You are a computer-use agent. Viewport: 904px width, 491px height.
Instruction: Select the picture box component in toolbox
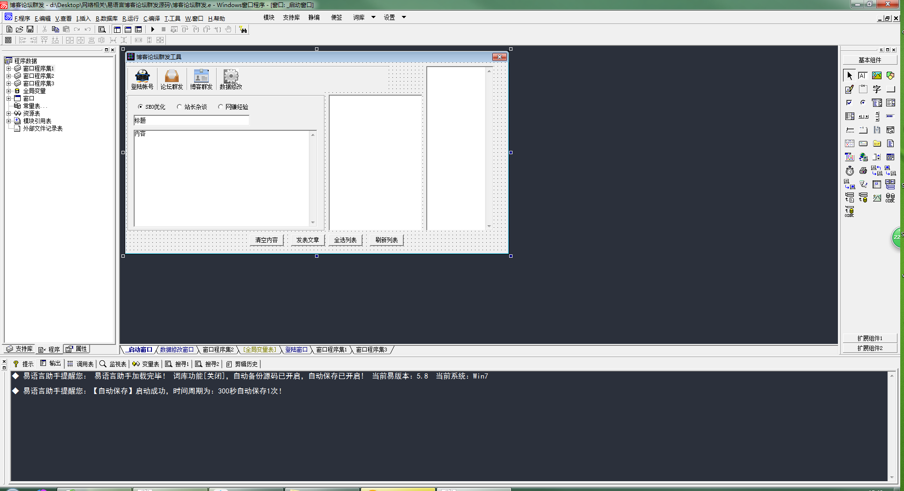pyautogui.click(x=876, y=75)
